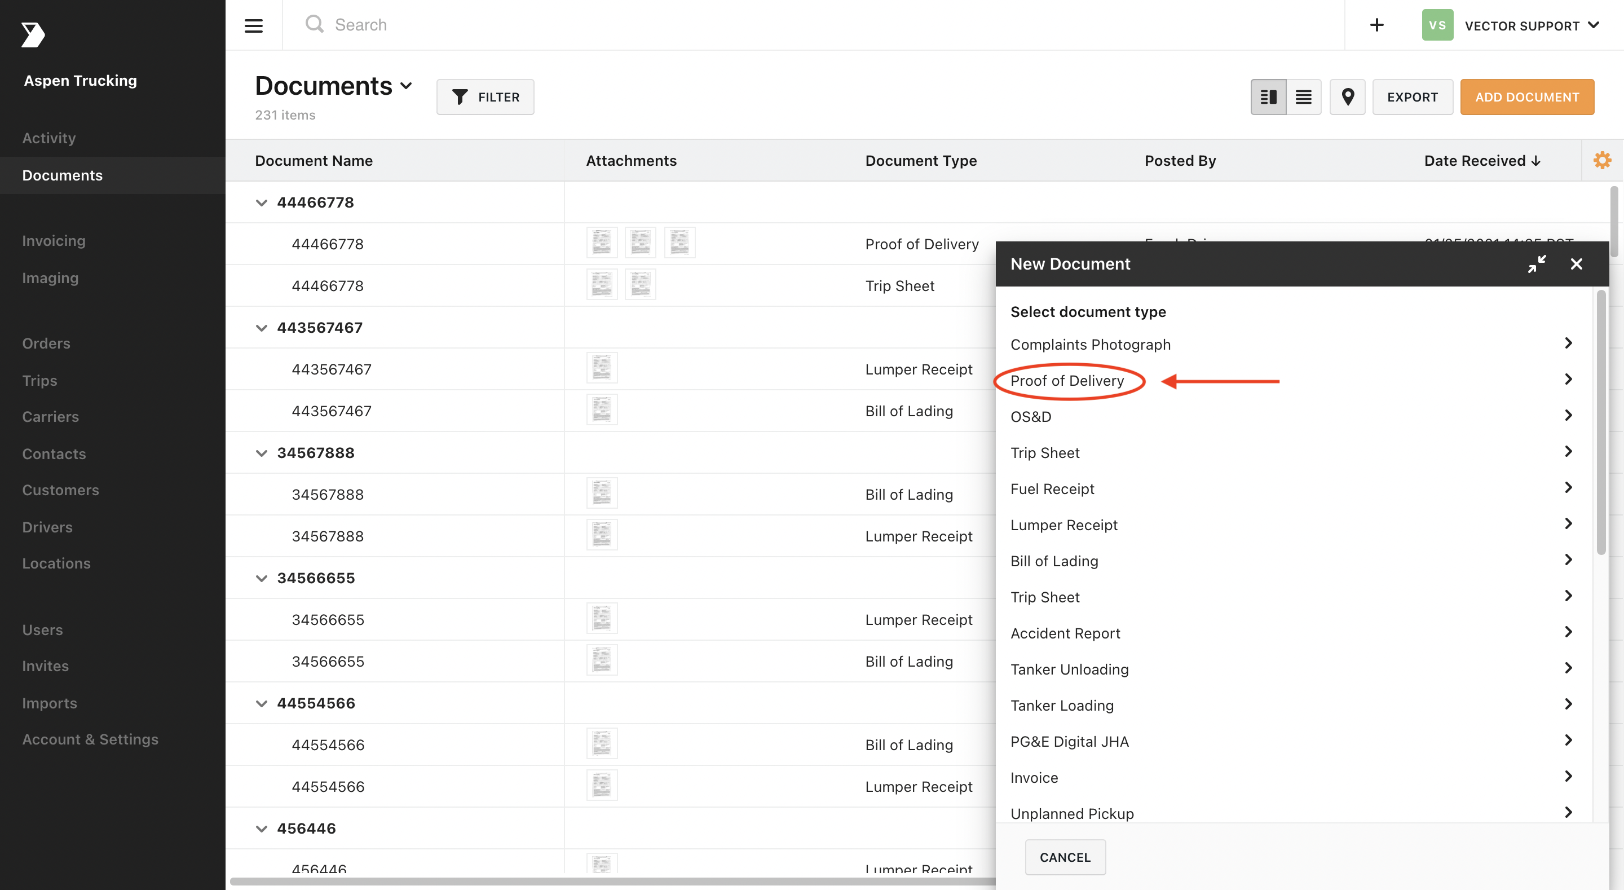Viewport: 1624px width, 890px height.
Task: Select Tanker Unloading document type
Action: pos(1292,668)
